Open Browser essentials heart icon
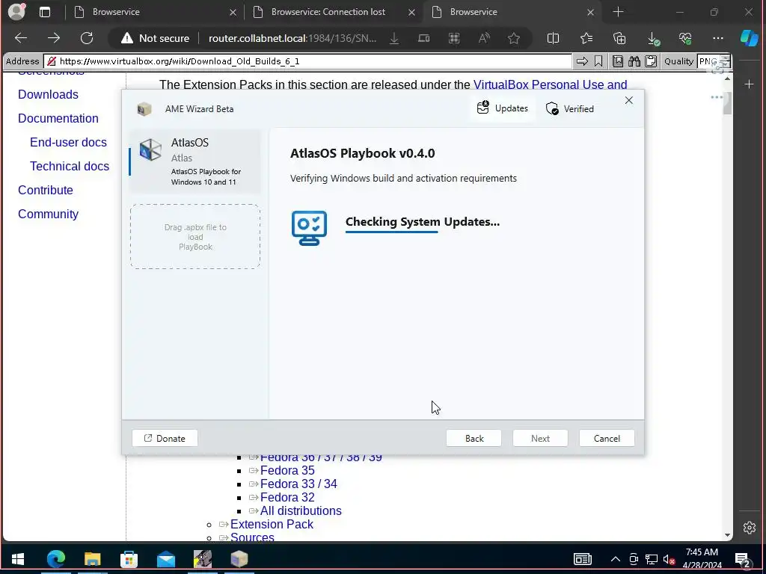 click(685, 38)
